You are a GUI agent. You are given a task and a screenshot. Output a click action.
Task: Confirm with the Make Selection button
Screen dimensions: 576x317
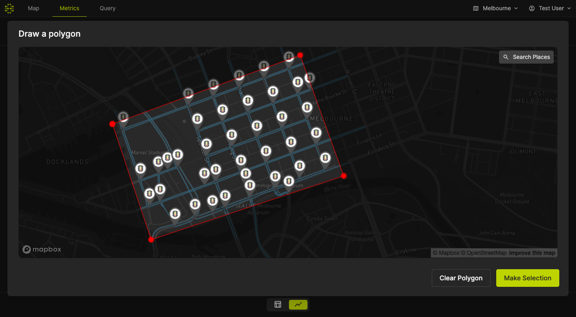tap(527, 278)
